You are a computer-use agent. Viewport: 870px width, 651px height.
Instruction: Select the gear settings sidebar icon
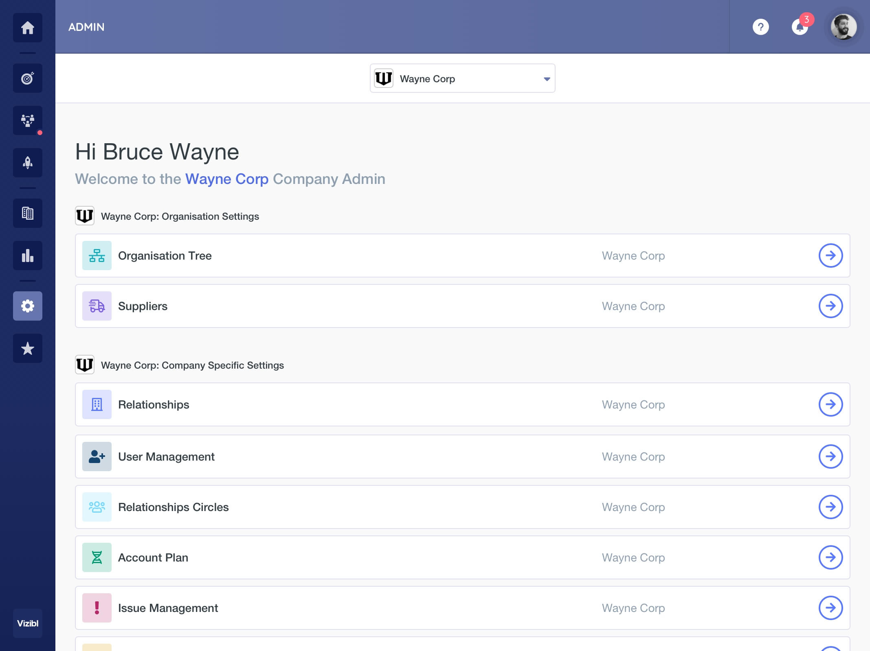click(27, 306)
